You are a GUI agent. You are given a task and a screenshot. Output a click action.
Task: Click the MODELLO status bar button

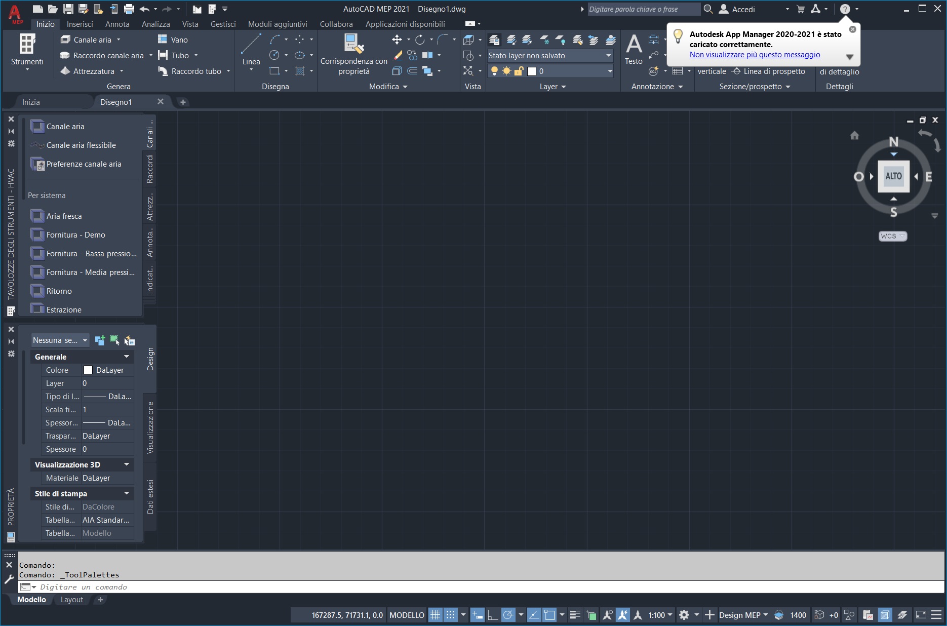click(407, 615)
